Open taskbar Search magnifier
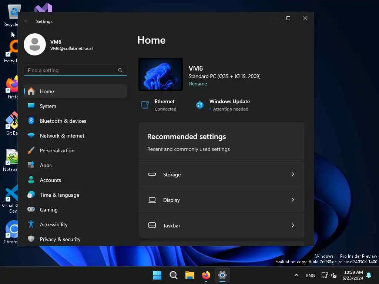This screenshot has height=284, width=379. (x=174, y=275)
